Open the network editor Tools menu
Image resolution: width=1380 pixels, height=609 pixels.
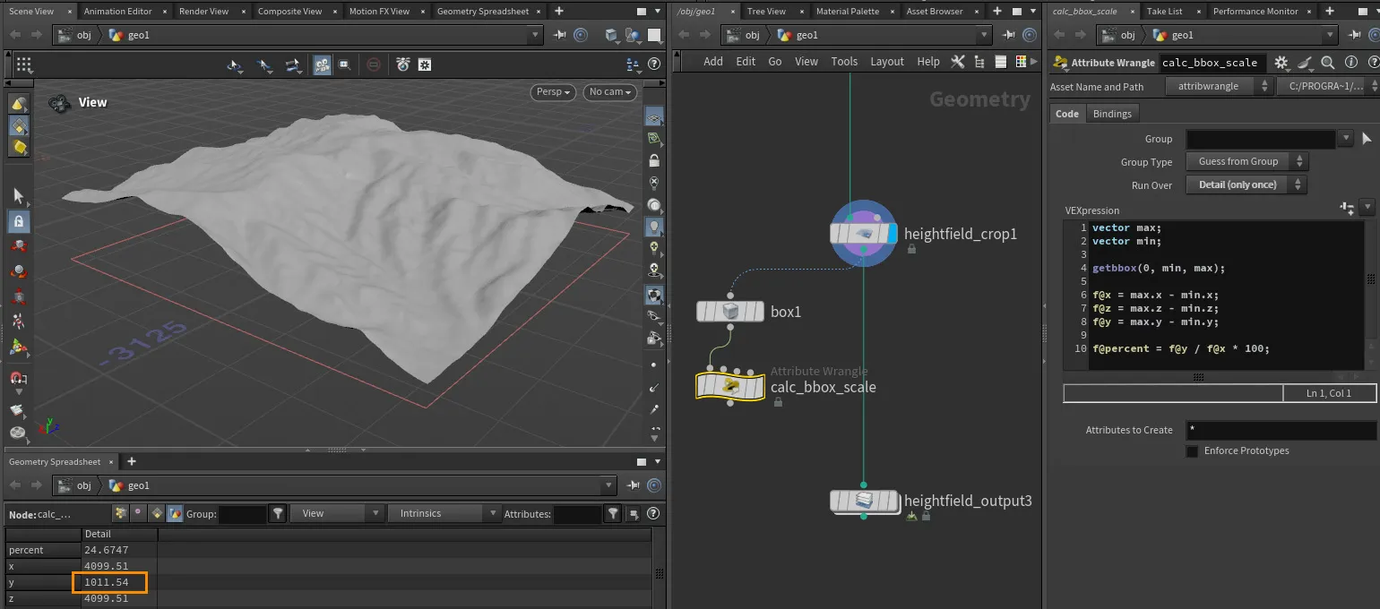pos(844,61)
